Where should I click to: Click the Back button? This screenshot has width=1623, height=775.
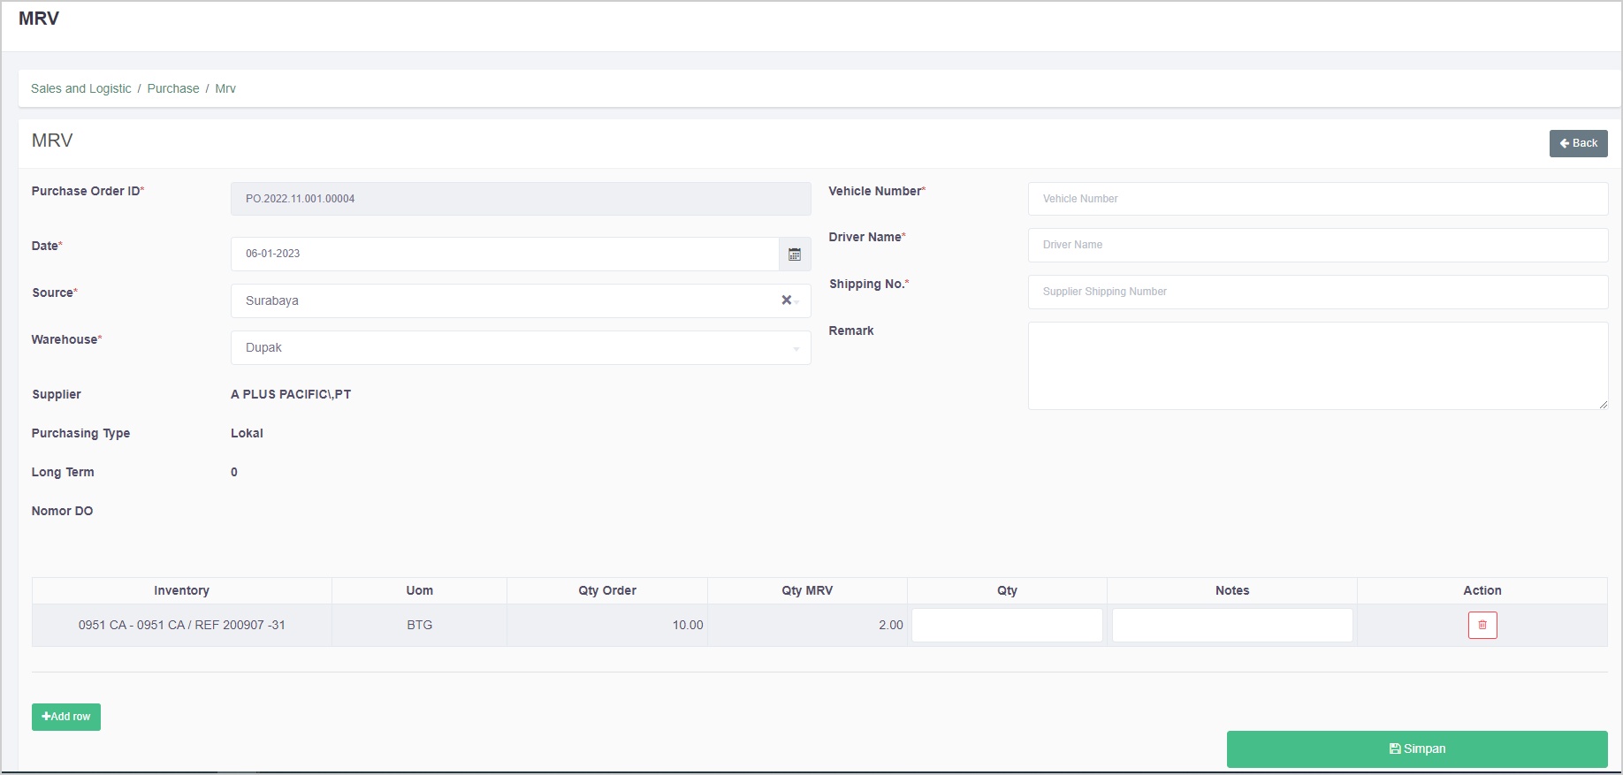click(1578, 143)
